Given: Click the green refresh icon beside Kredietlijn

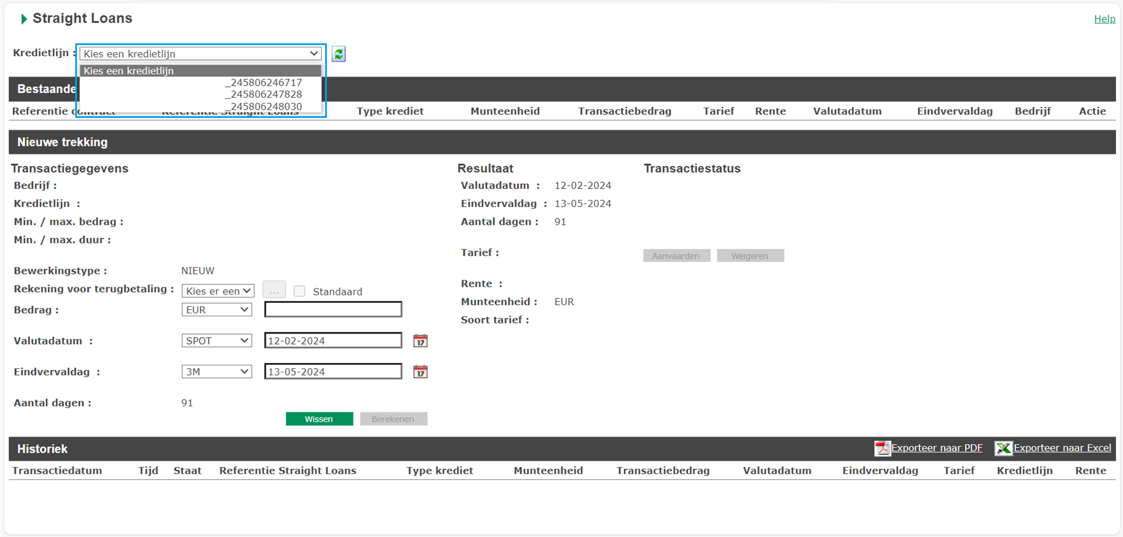Looking at the screenshot, I should coord(338,54).
